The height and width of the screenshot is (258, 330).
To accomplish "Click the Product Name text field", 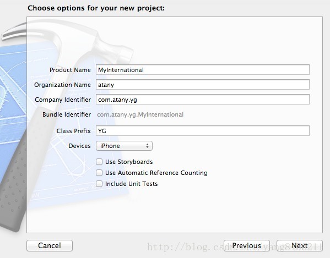I will (x=202, y=70).
